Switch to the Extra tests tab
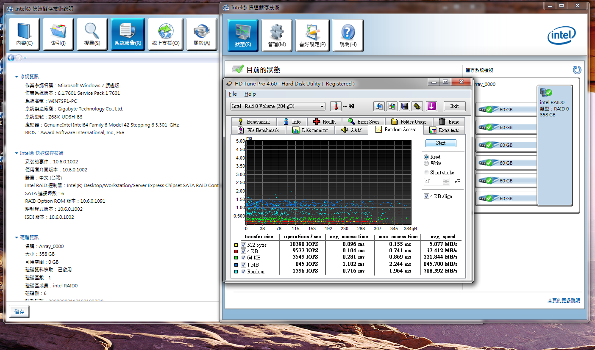This screenshot has width=595, height=350. (445, 130)
